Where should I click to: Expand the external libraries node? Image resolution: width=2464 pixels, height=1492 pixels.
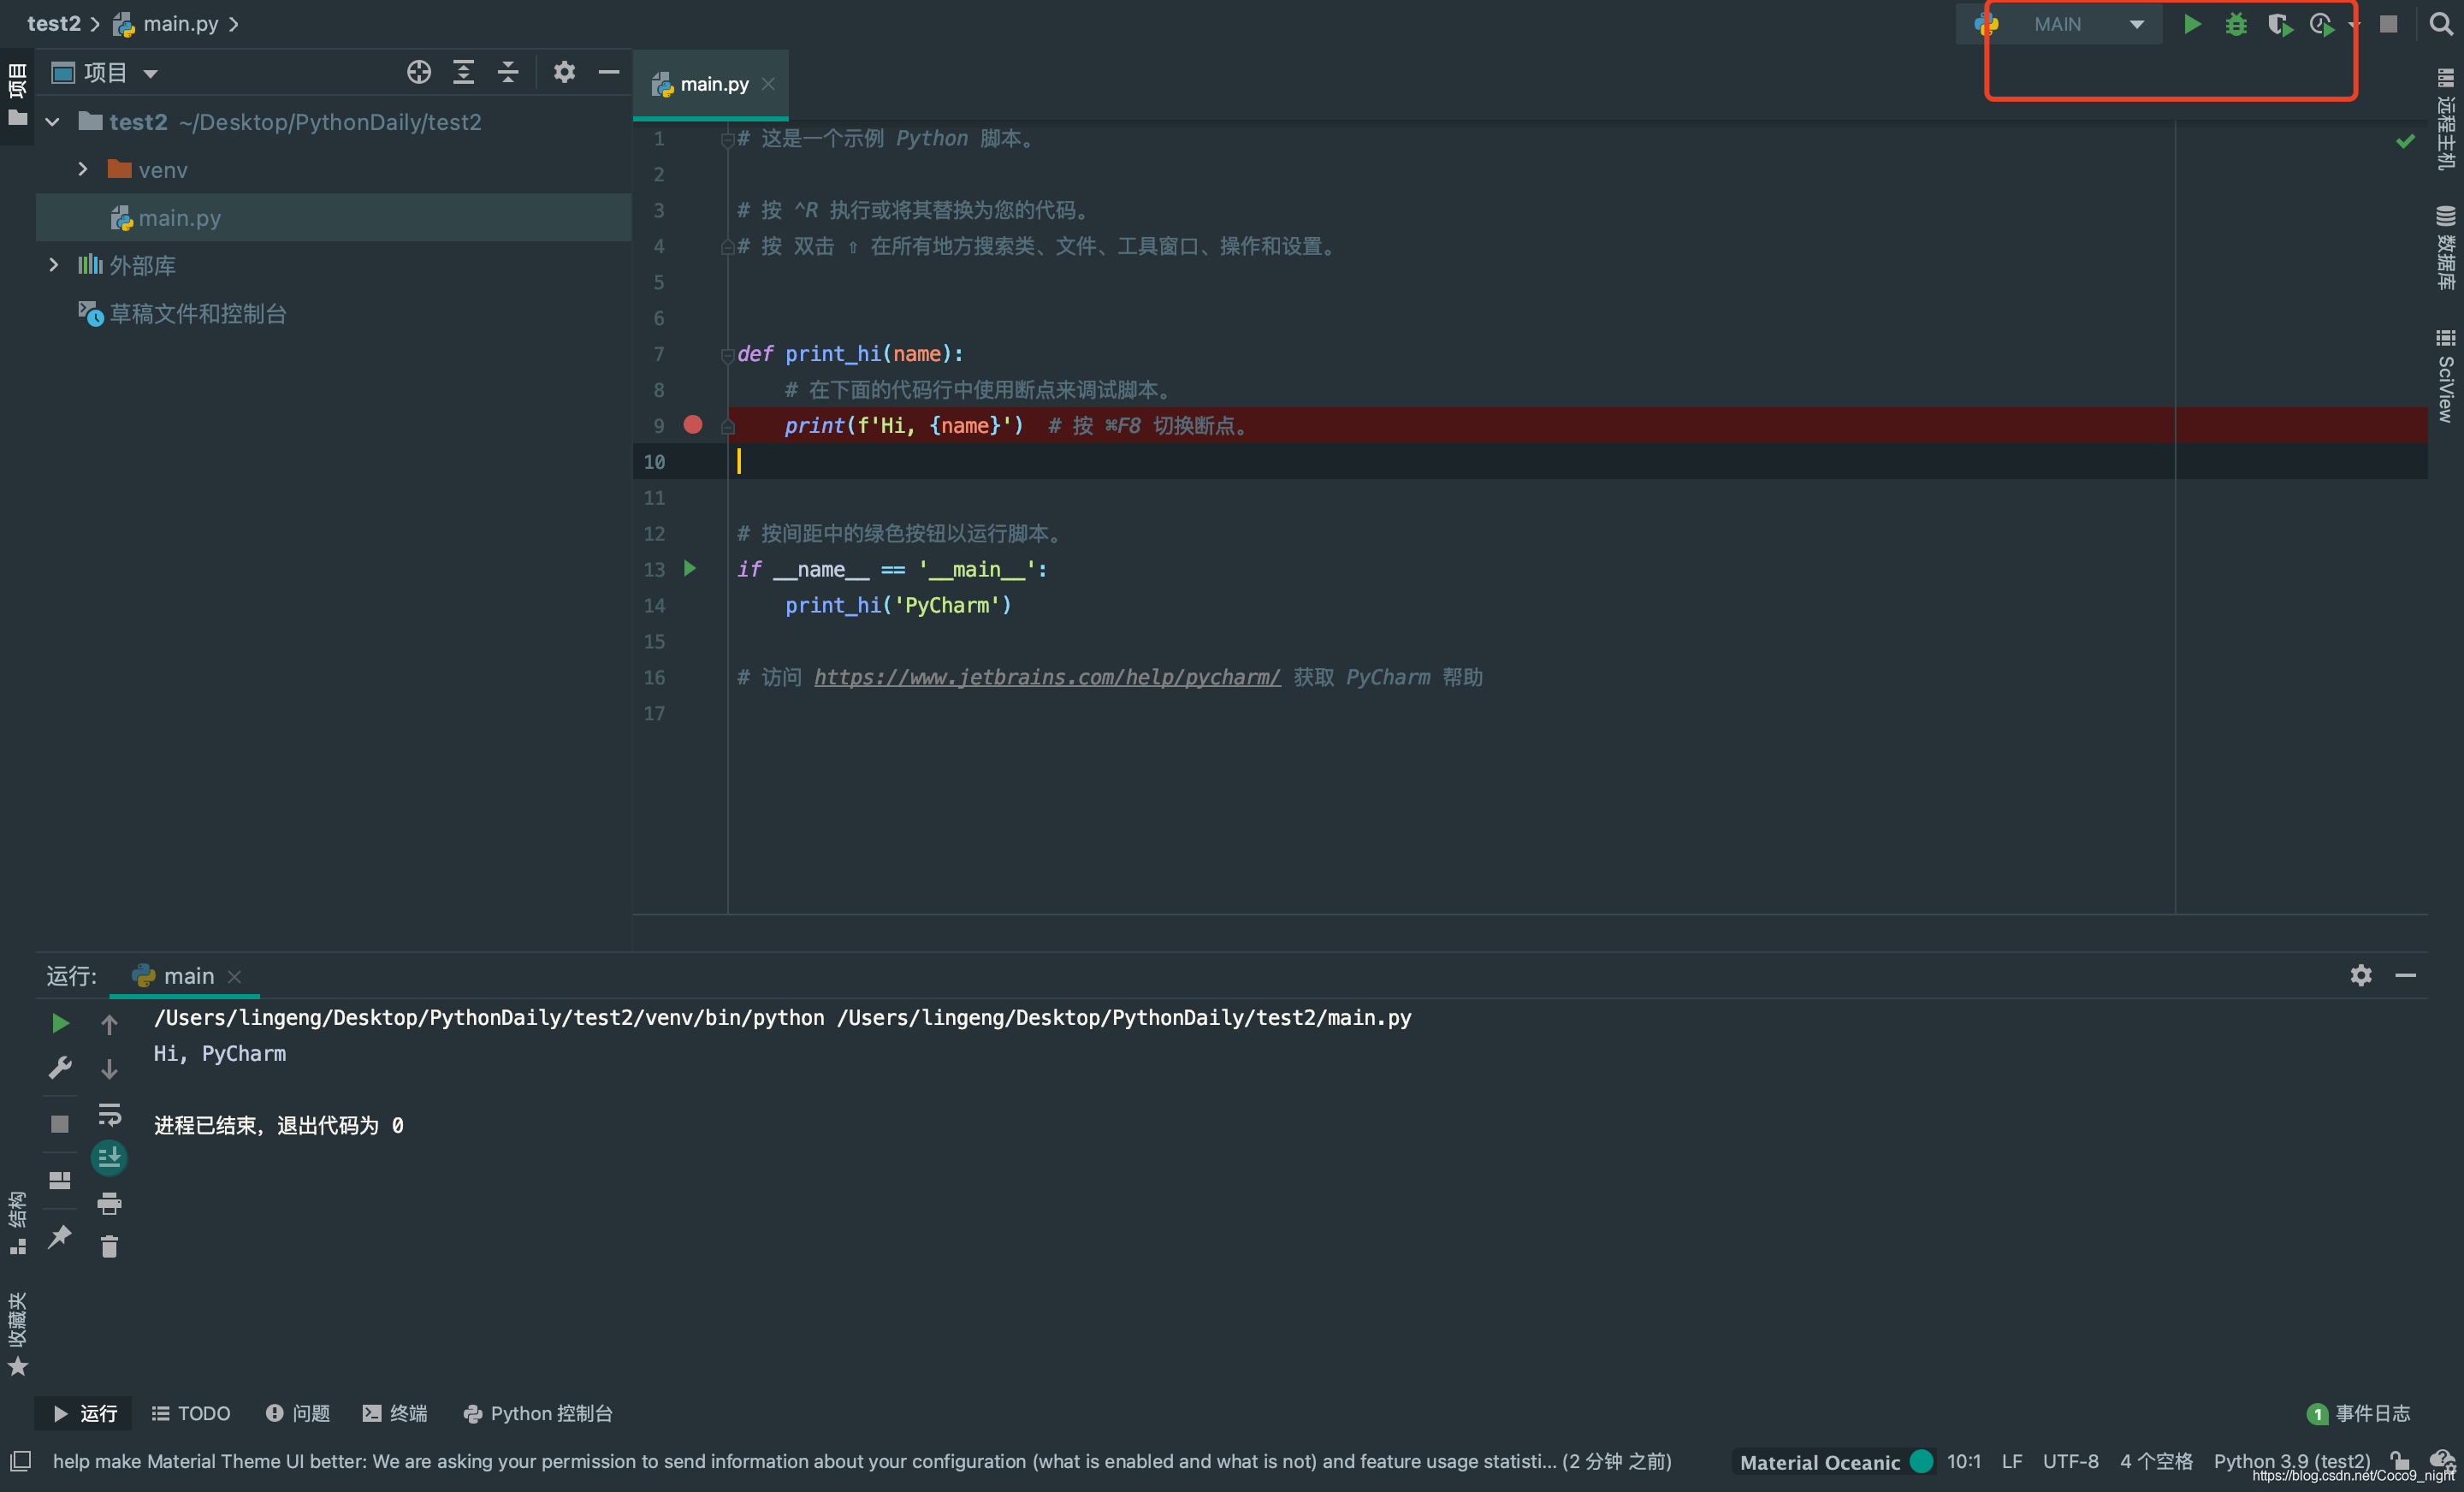53,265
